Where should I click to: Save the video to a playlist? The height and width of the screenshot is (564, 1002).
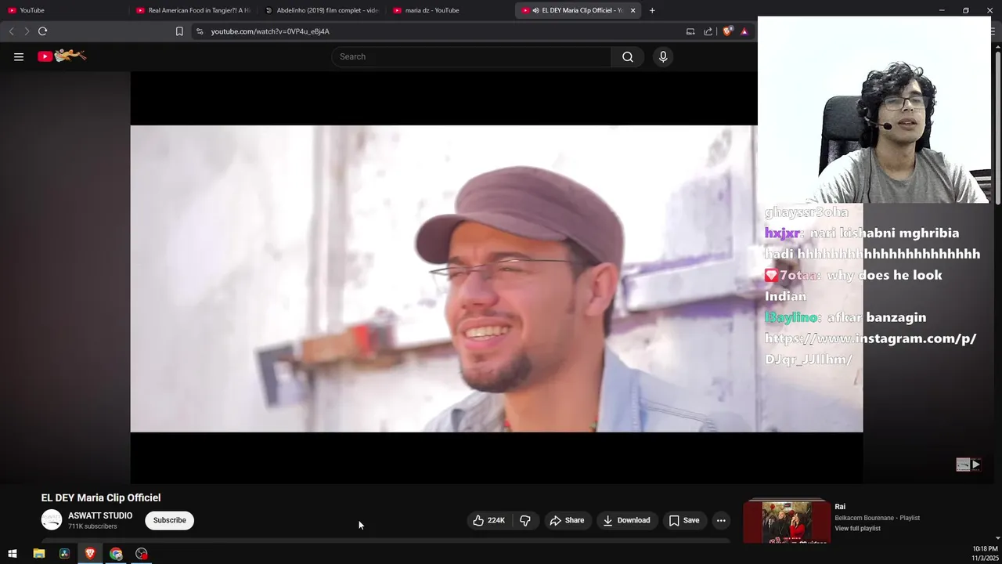click(x=684, y=520)
